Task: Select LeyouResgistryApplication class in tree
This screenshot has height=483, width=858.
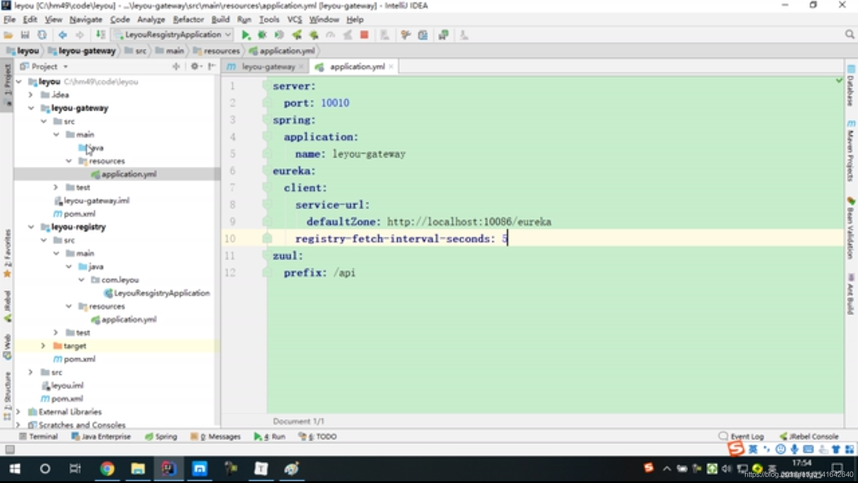Action: pyautogui.click(x=157, y=293)
